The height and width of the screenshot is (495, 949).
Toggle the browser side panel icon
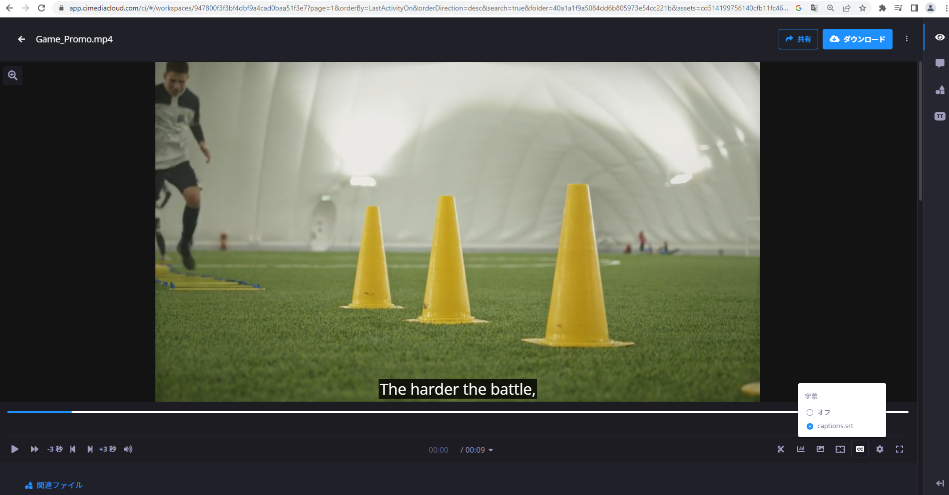coord(914,8)
